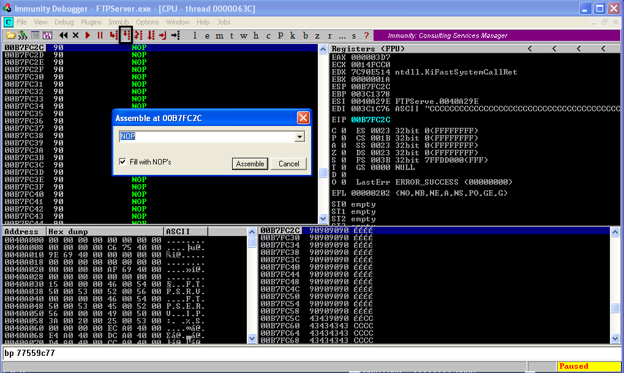Click the log window toolbar icon
Viewport: 624px width, 373px height.
click(35, 35)
